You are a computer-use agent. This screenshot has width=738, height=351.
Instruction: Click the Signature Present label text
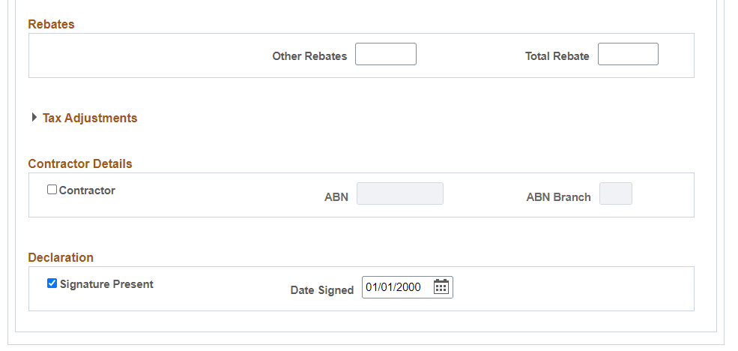pyautogui.click(x=106, y=284)
